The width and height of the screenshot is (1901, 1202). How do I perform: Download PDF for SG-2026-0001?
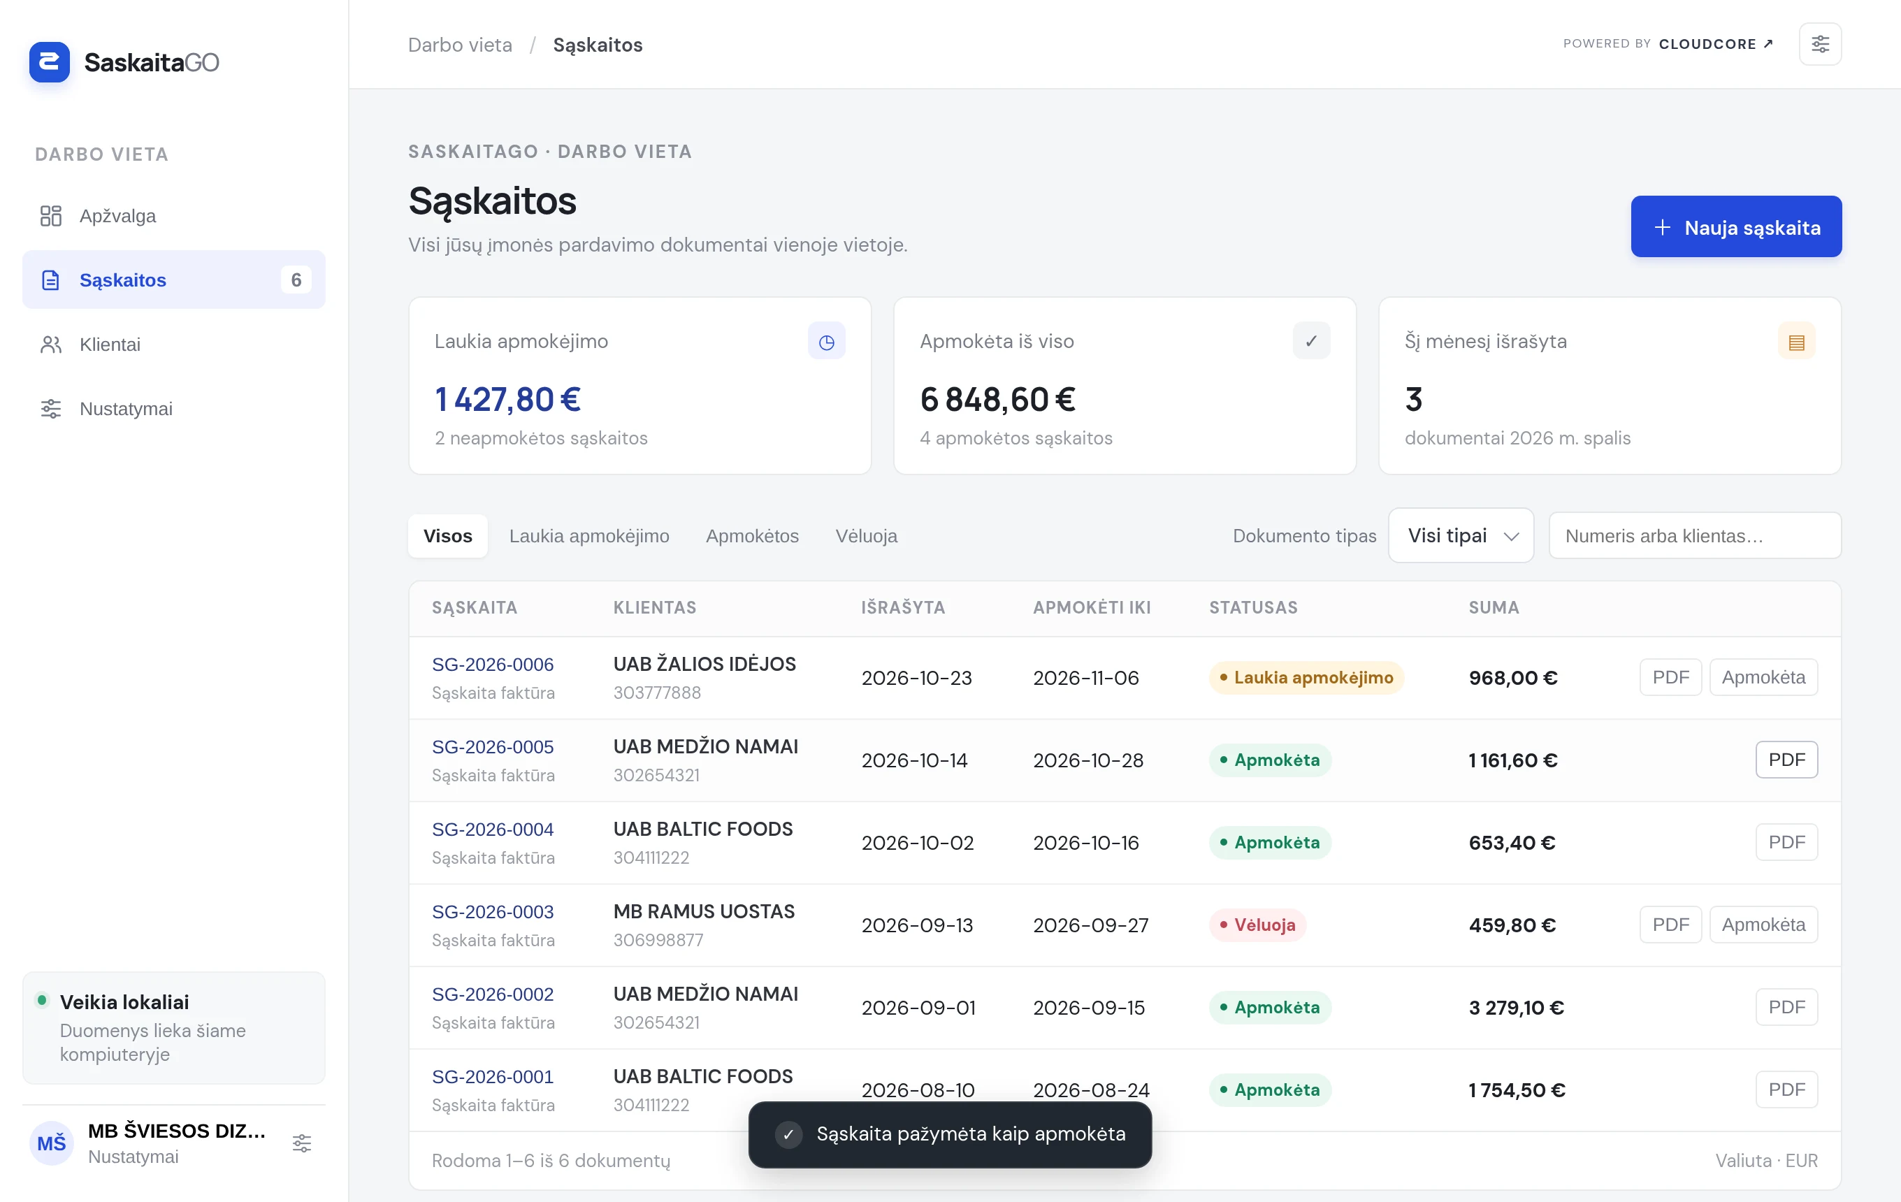coord(1786,1089)
